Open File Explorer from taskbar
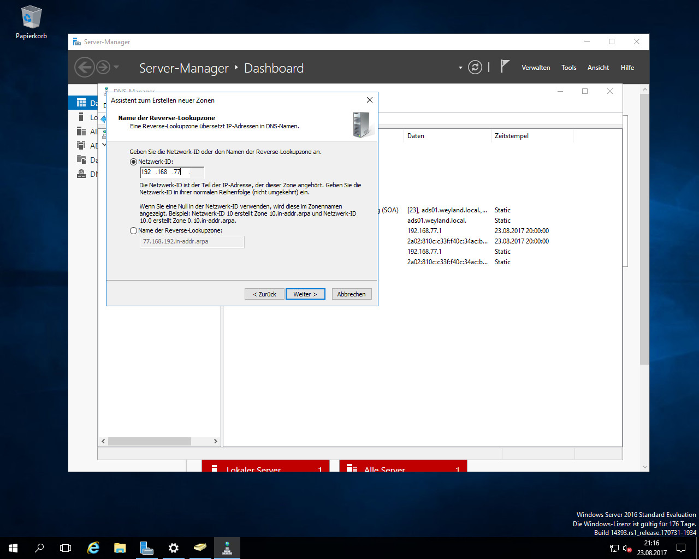Image resolution: width=699 pixels, height=559 pixels. click(120, 548)
